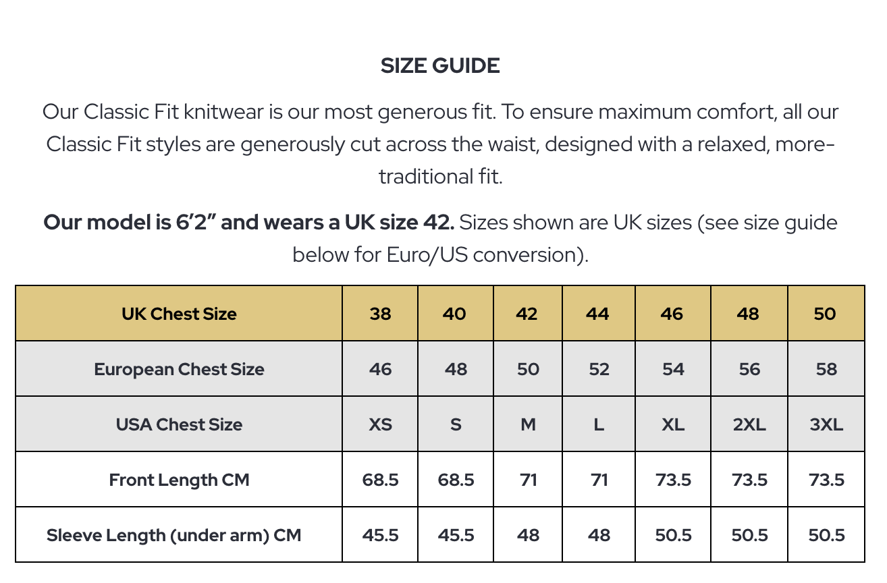Select the Front Length CM row label
The image size is (887, 583).
coord(179,480)
